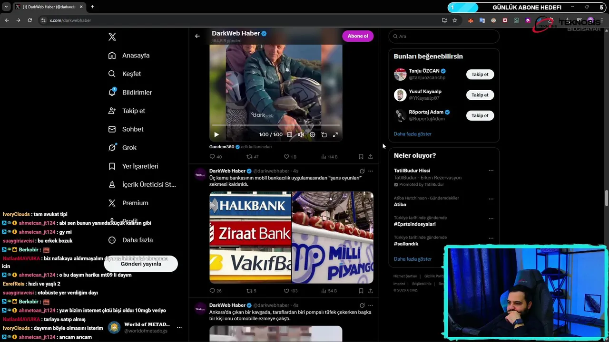Screen dimensions: 609x342
Task: Open a new browser tab
Action: point(92,7)
